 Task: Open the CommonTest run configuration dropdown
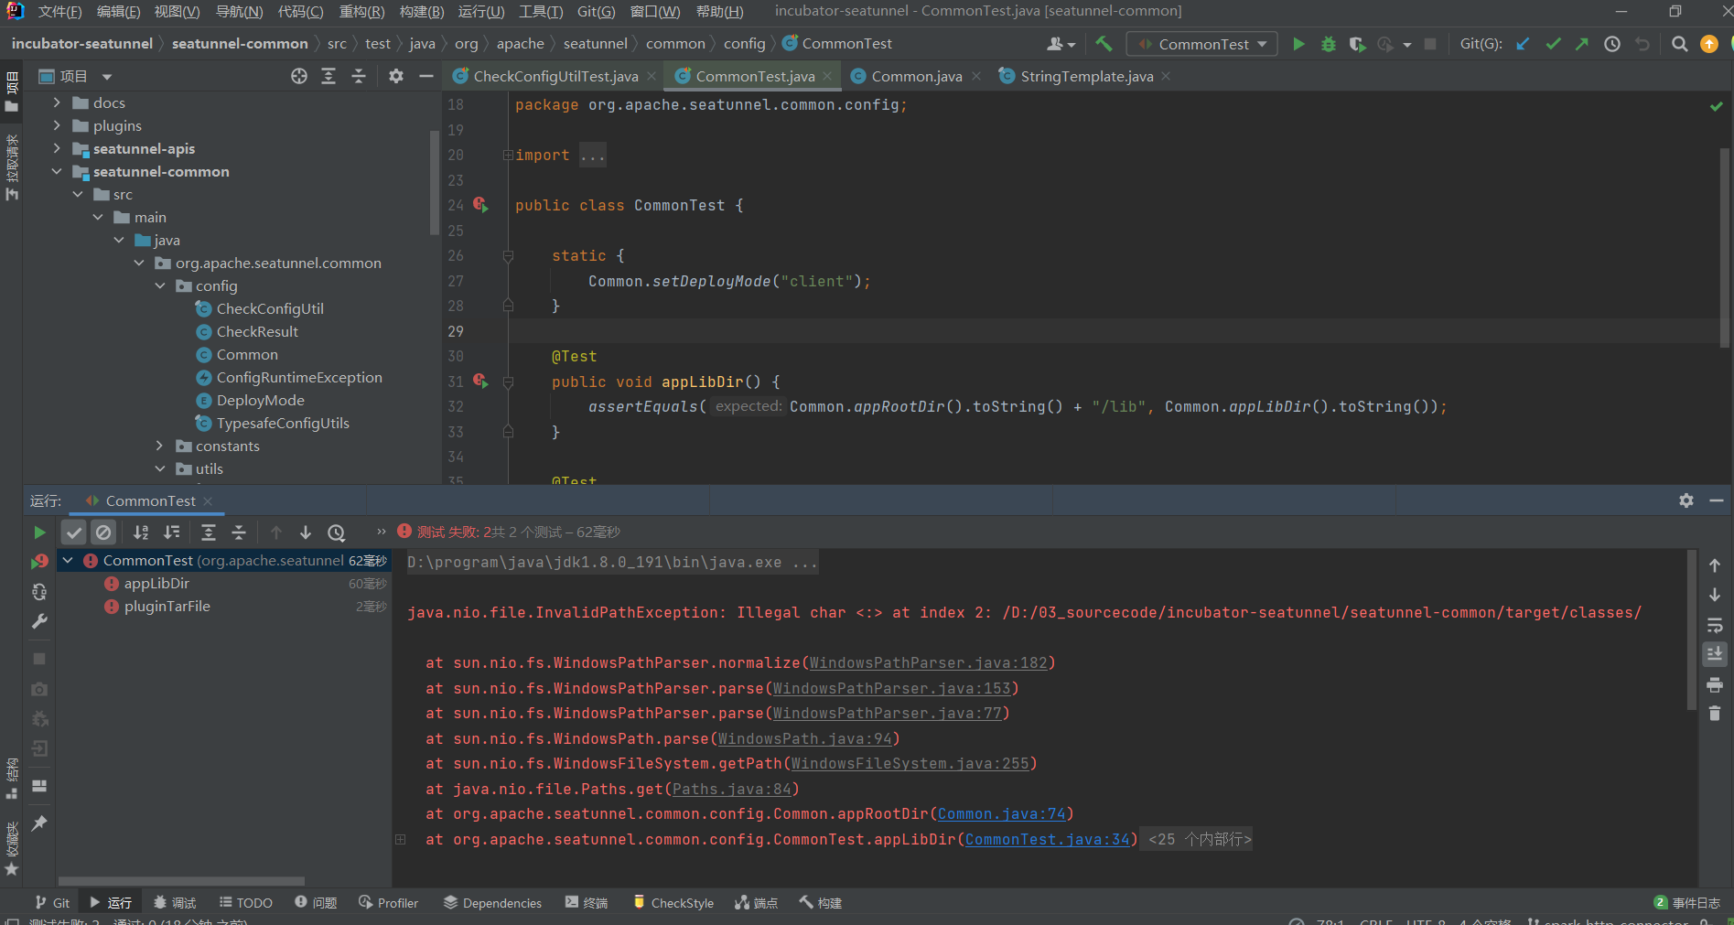1202,44
